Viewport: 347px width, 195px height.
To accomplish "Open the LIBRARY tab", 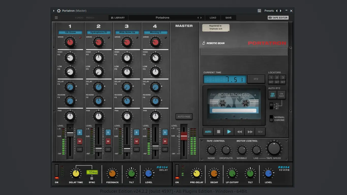I will click(x=118, y=18).
